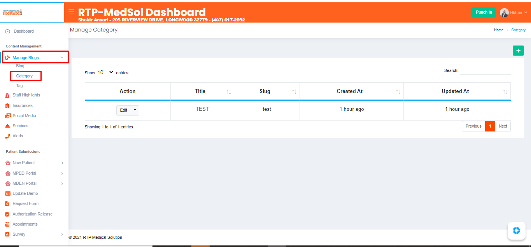Click the green plus add category button
Image resolution: width=531 pixels, height=247 pixels.
tap(518, 51)
